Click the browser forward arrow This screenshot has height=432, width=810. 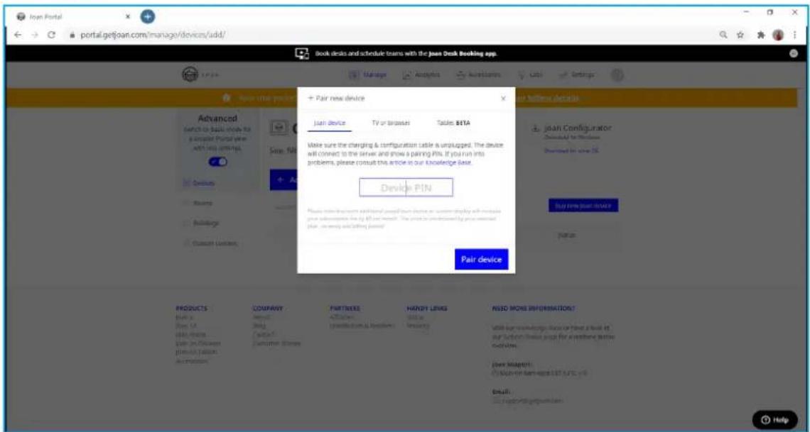[35, 35]
